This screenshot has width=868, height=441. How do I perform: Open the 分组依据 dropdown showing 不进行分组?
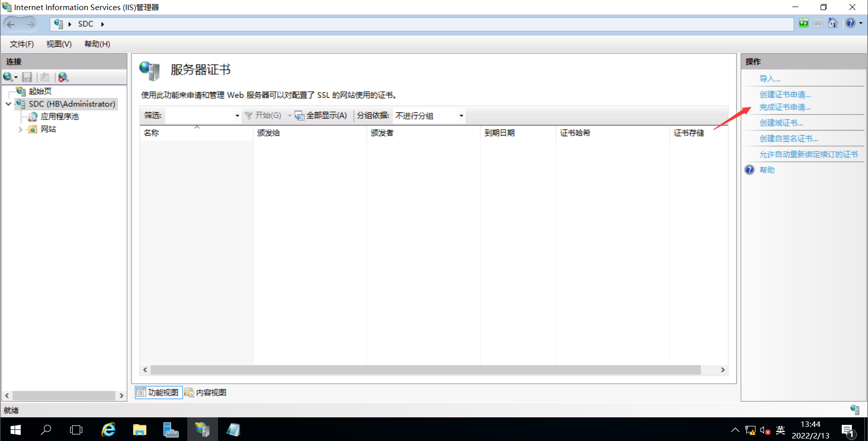point(429,116)
